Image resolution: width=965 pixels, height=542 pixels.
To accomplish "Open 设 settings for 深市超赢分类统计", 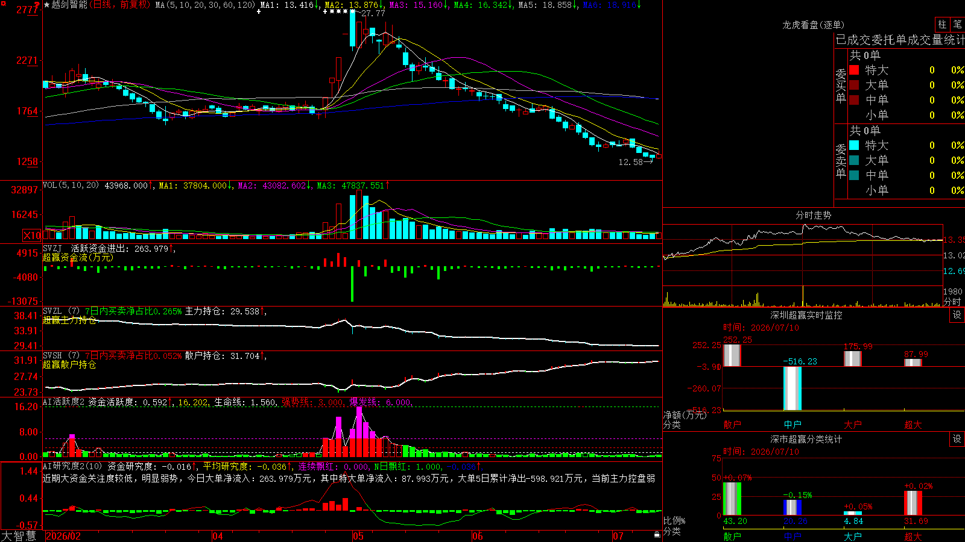I will coord(957,439).
